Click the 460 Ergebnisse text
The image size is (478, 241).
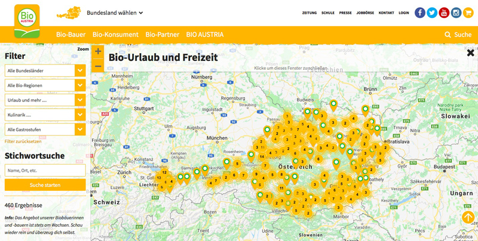tap(23, 205)
